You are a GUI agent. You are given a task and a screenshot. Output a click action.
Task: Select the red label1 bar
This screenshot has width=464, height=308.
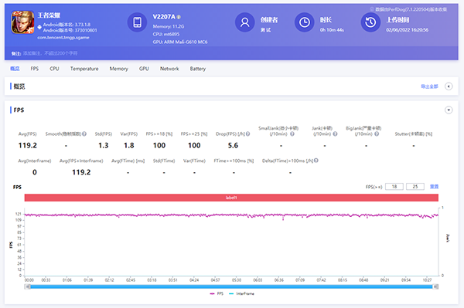click(x=231, y=198)
